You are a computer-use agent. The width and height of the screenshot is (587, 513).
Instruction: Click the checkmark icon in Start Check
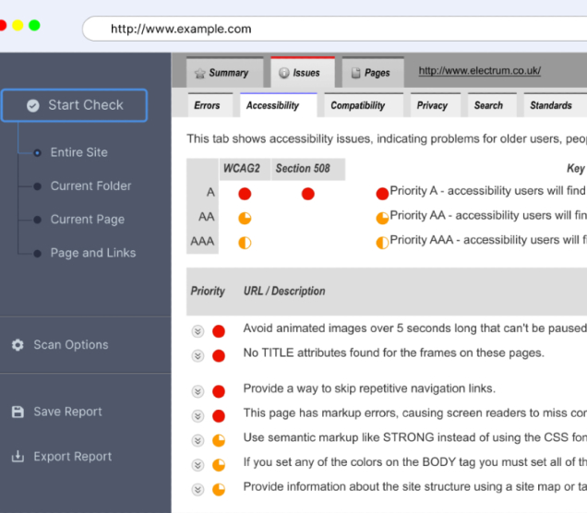(x=33, y=105)
